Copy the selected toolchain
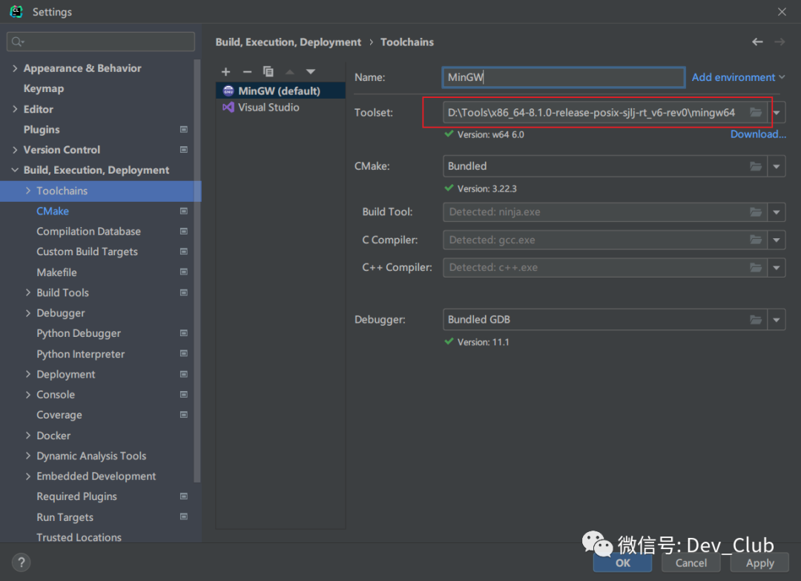801x581 pixels. click(268, 71)
